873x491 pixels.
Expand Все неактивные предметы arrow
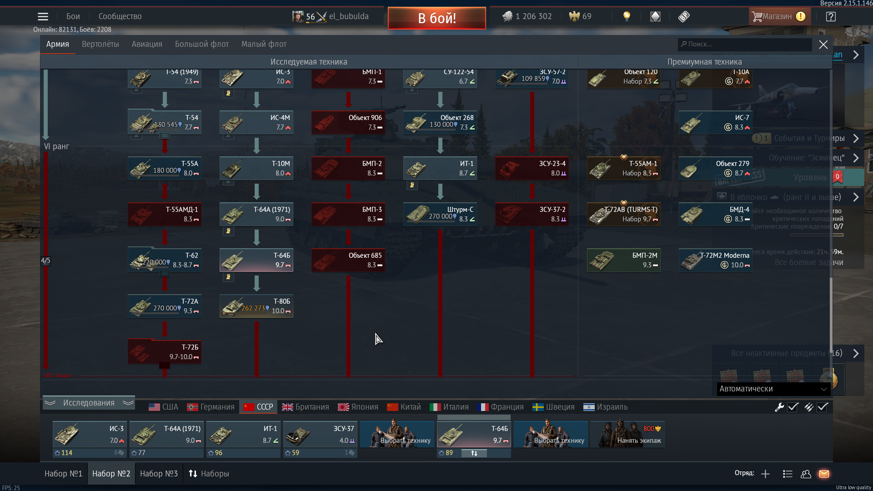pyautogui.click(x=856, y=353)
